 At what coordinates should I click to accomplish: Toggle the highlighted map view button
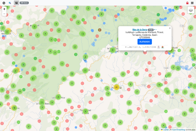tap(16, 3)
